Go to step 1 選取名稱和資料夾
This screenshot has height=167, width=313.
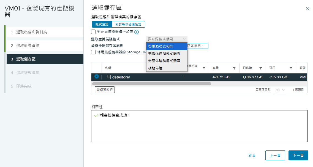45,32
